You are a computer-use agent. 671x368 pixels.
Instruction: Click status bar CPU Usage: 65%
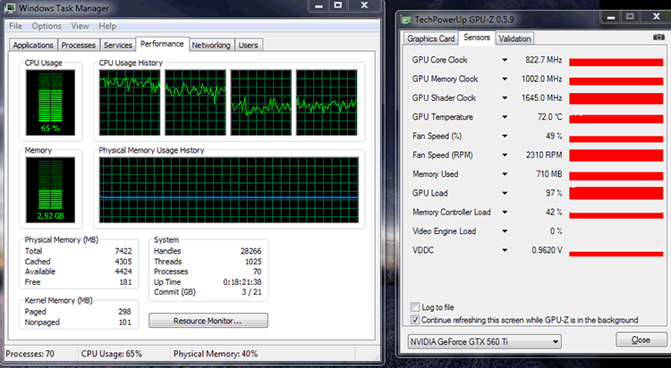(111, 354)
